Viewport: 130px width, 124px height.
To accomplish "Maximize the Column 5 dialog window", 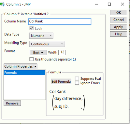I will coord(109,4).
